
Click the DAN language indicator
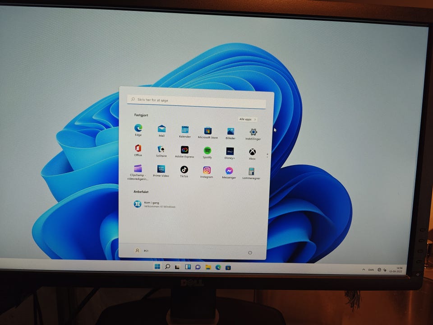[371, 270]
